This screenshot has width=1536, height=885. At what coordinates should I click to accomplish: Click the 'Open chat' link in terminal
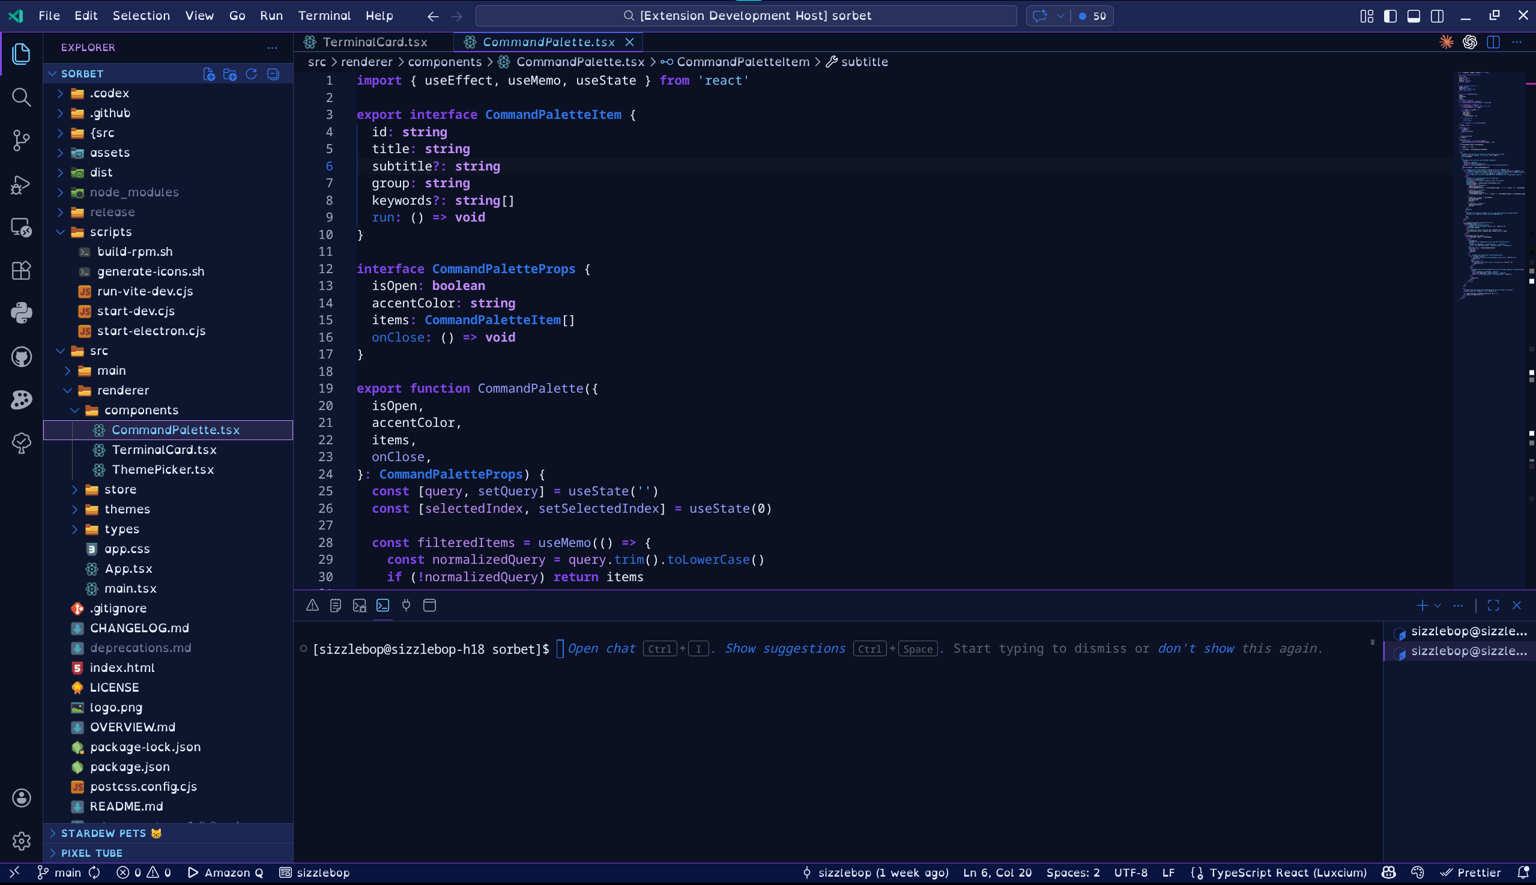[601, 648]
